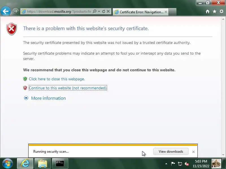
Task: Click the address bar search magnifier icon
Action: coord(95,11)
